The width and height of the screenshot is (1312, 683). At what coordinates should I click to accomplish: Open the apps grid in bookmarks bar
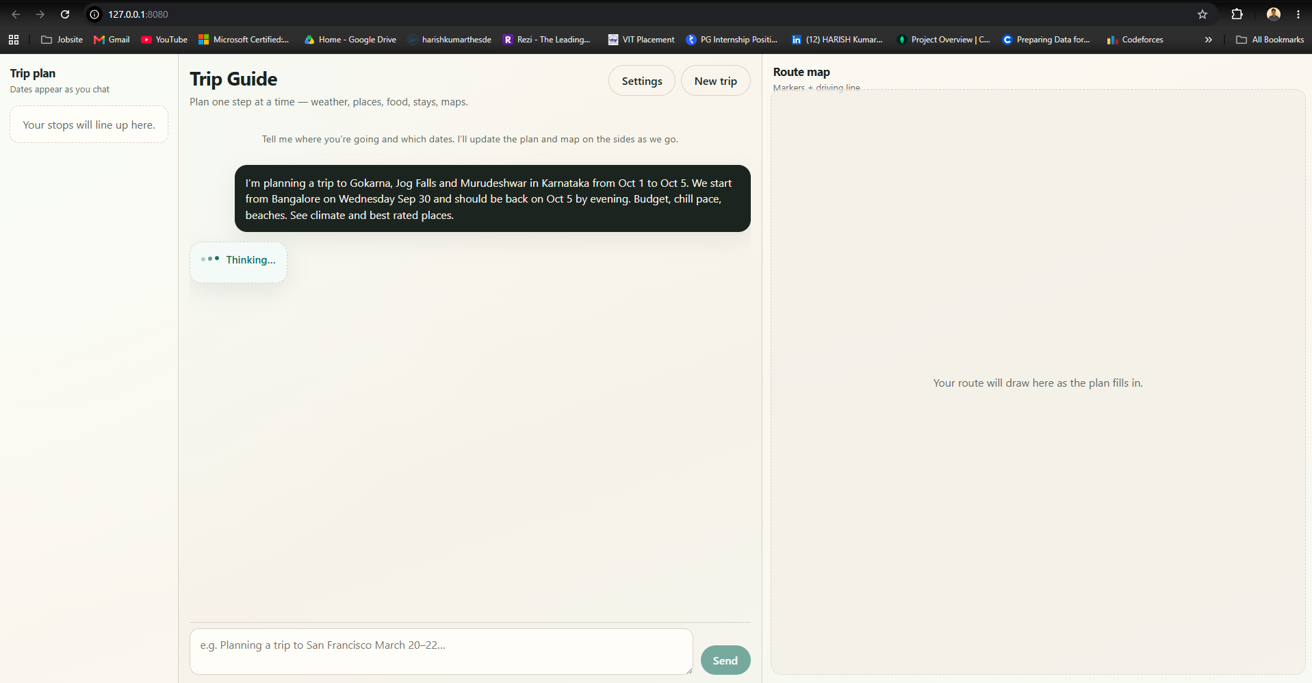(14, 40)
